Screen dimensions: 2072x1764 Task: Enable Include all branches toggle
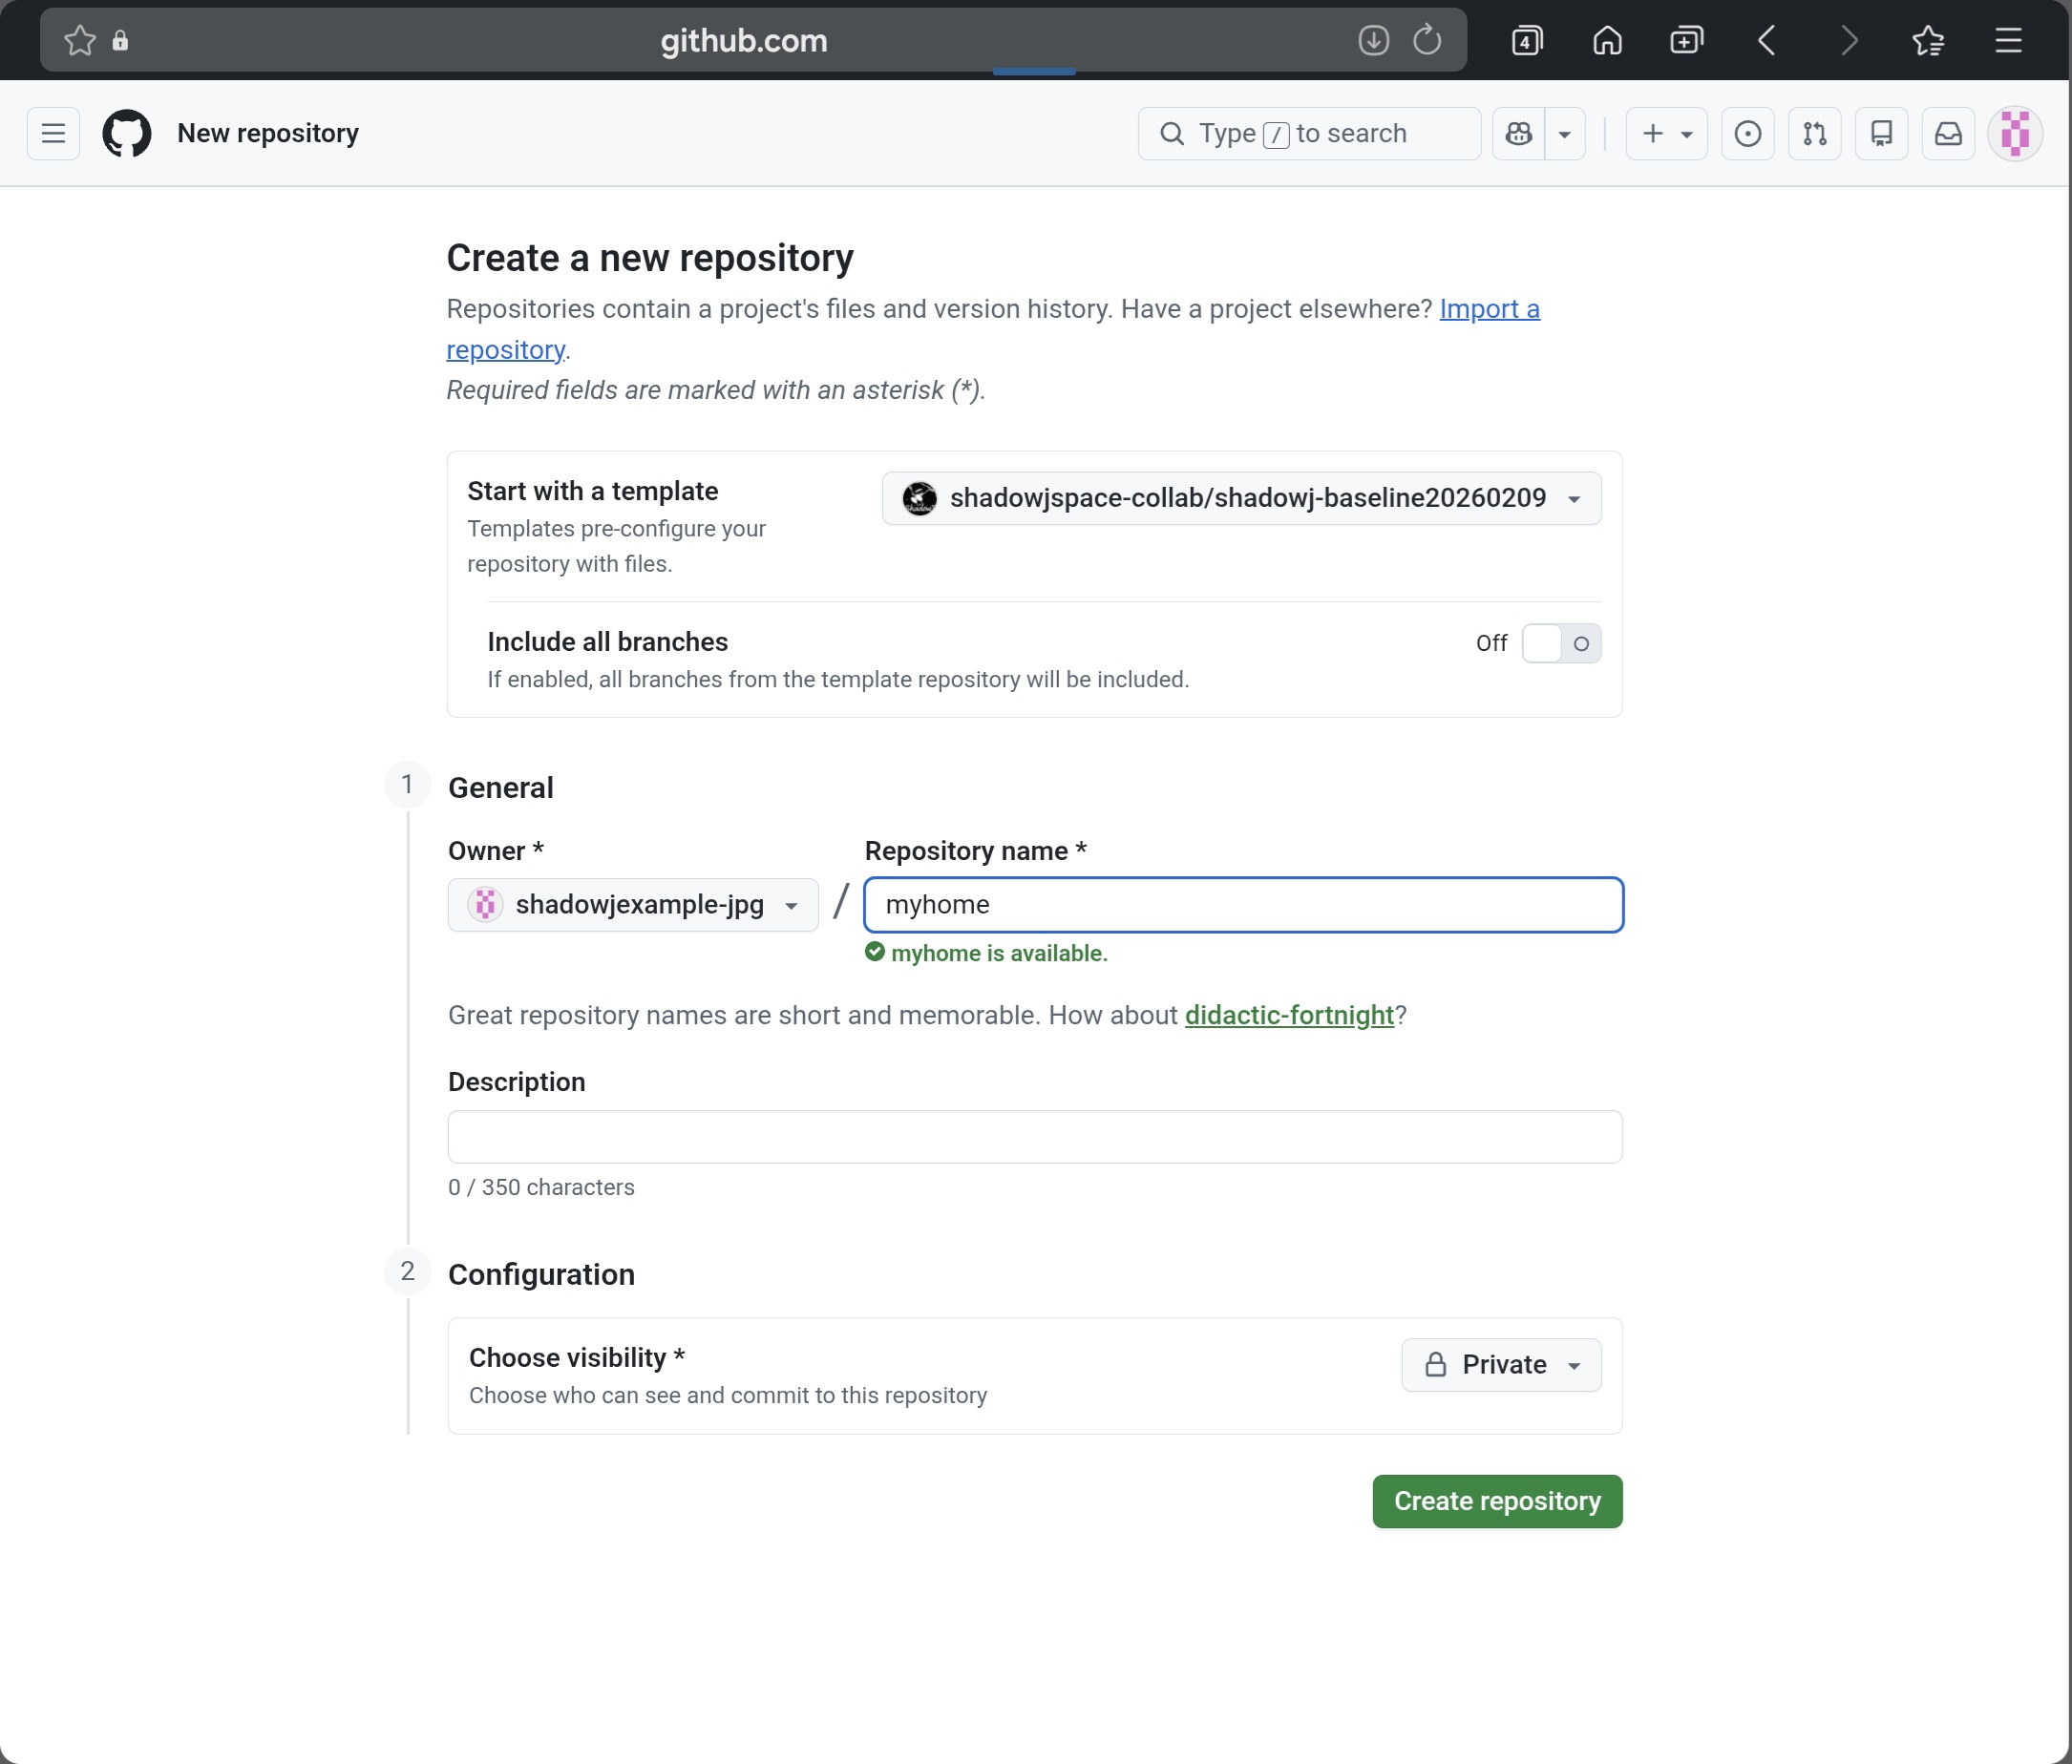(x=1560, y=642)
